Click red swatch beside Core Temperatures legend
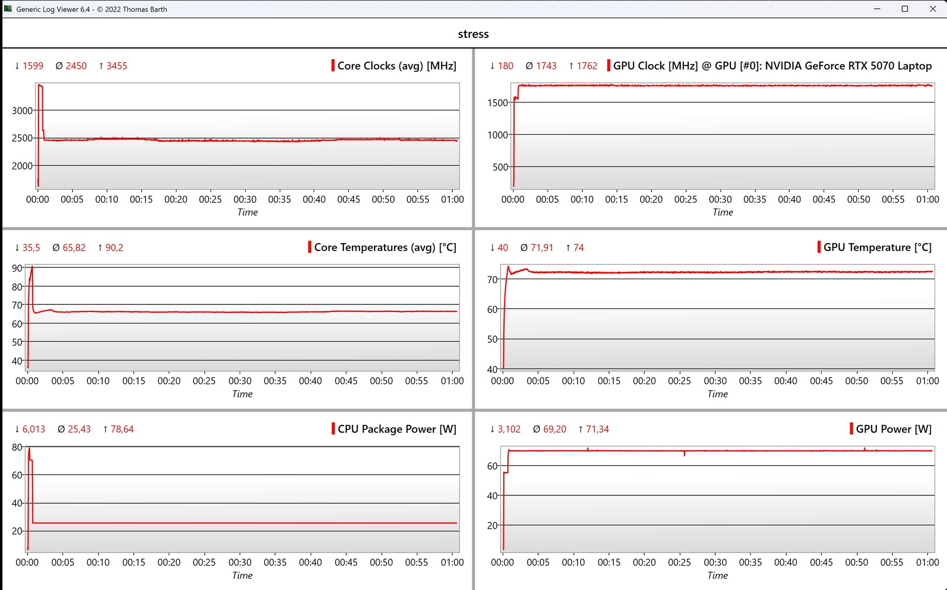The height and width of the screenshot is (590, 947). point(310,247)
